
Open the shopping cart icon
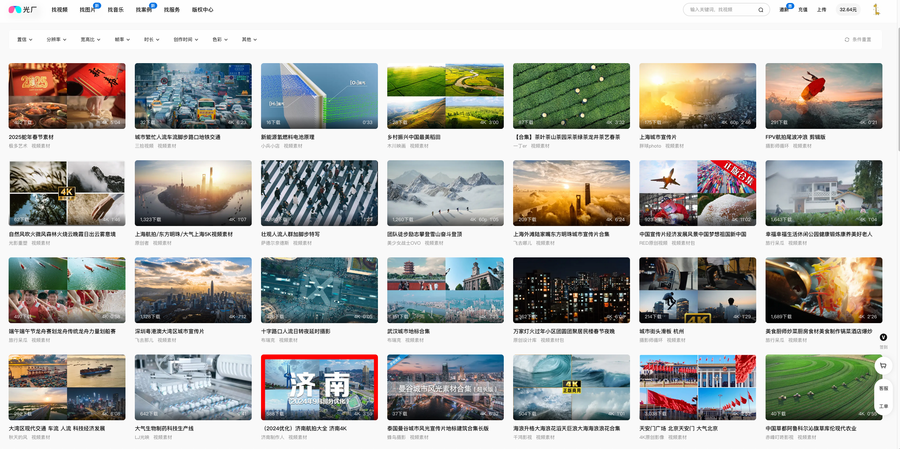883,366
